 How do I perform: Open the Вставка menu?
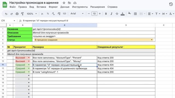click(41, 7)
